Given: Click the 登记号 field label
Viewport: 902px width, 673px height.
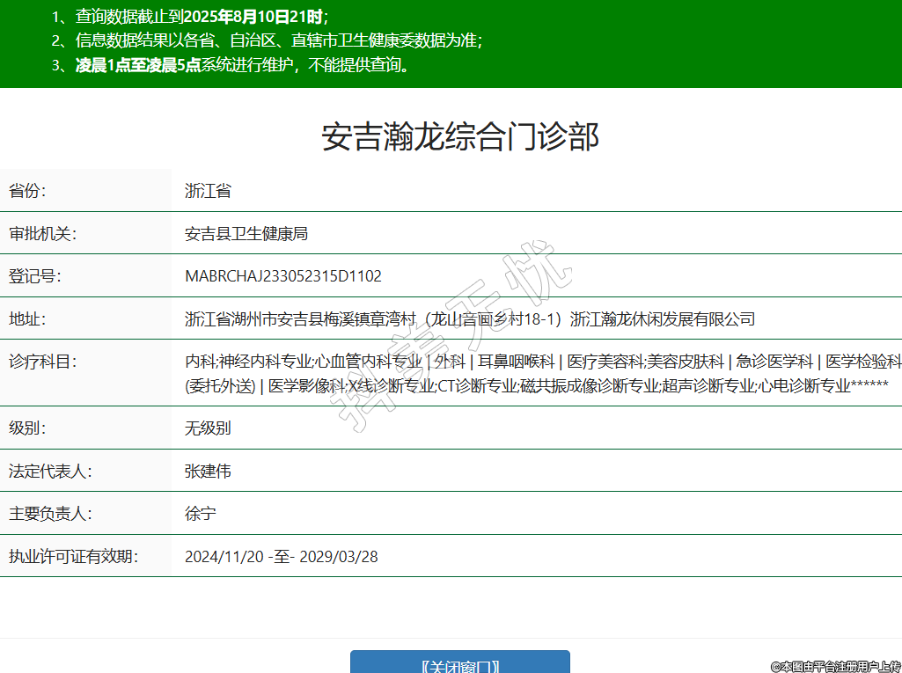Looking at the screenshot, I should 35,276.
